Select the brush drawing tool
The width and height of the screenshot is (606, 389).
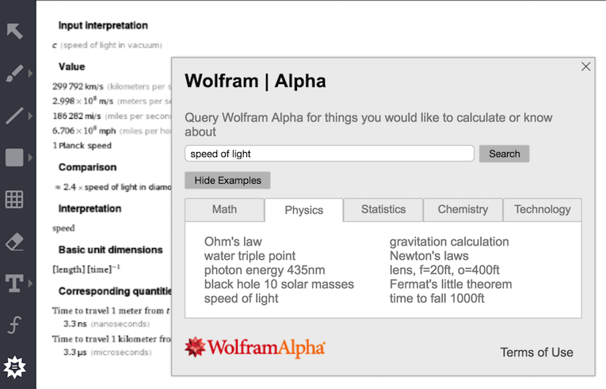14,74
